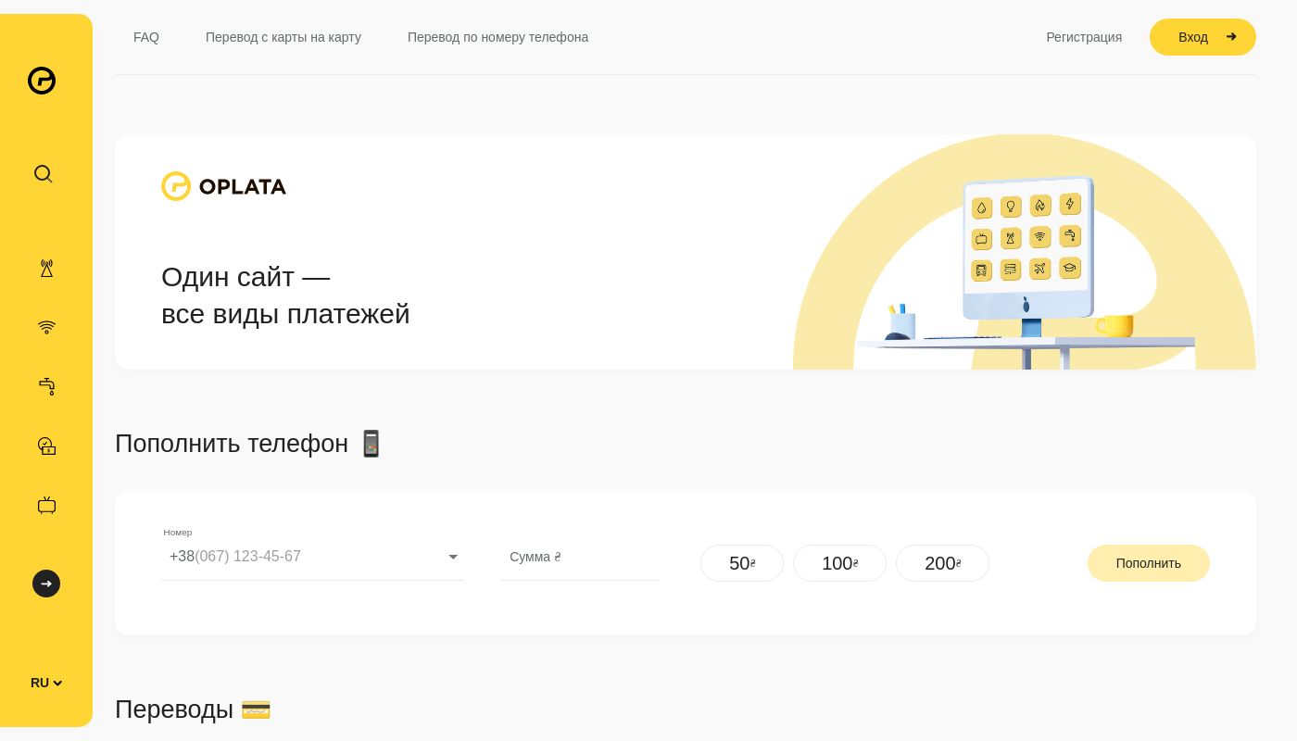The height and width of the screenshot is (741, 1297).
Task: Click the lock security sidebar icon
Action: pyautogui.click(x=46, y=446)
